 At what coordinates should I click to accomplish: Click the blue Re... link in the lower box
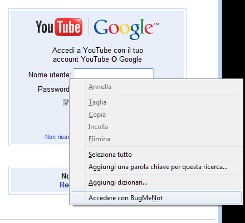(x=64, y=185)
